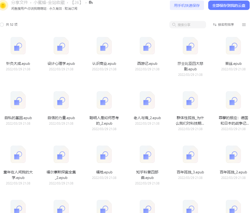Click the 莎士比亚四大悲剧.epub file name
Image resolution: width=251 pixels, height=213 pixels.
(190, 66)
